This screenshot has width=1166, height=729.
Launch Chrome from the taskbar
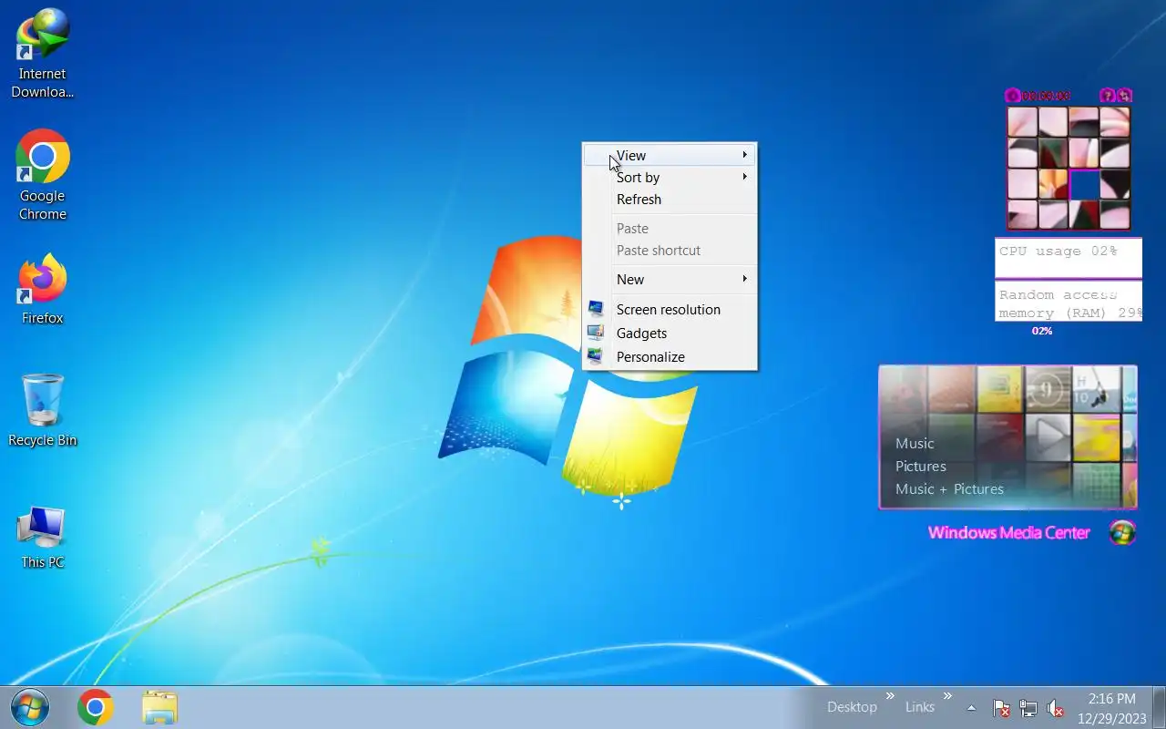pyautogui.click(x=96, y=707)
